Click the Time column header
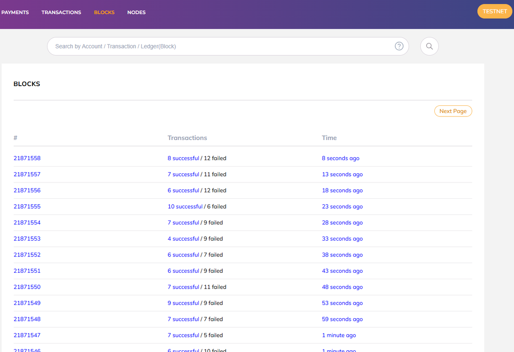 click(329, 138)
